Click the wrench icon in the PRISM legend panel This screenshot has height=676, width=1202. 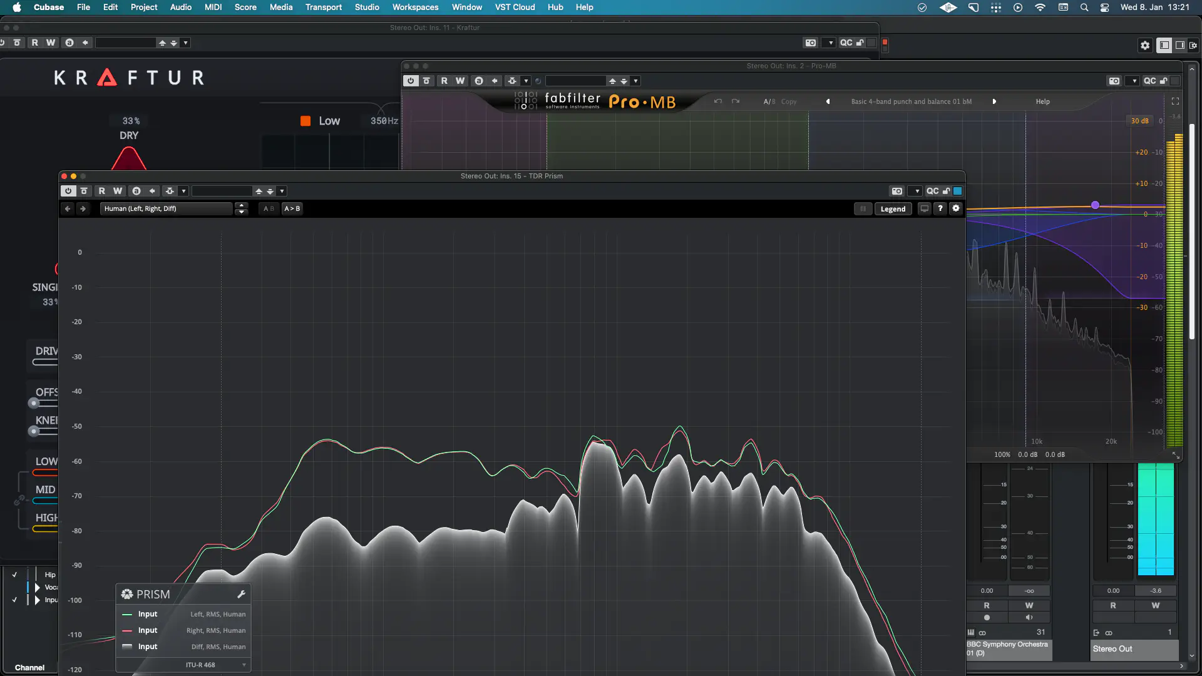pos(241,594)
